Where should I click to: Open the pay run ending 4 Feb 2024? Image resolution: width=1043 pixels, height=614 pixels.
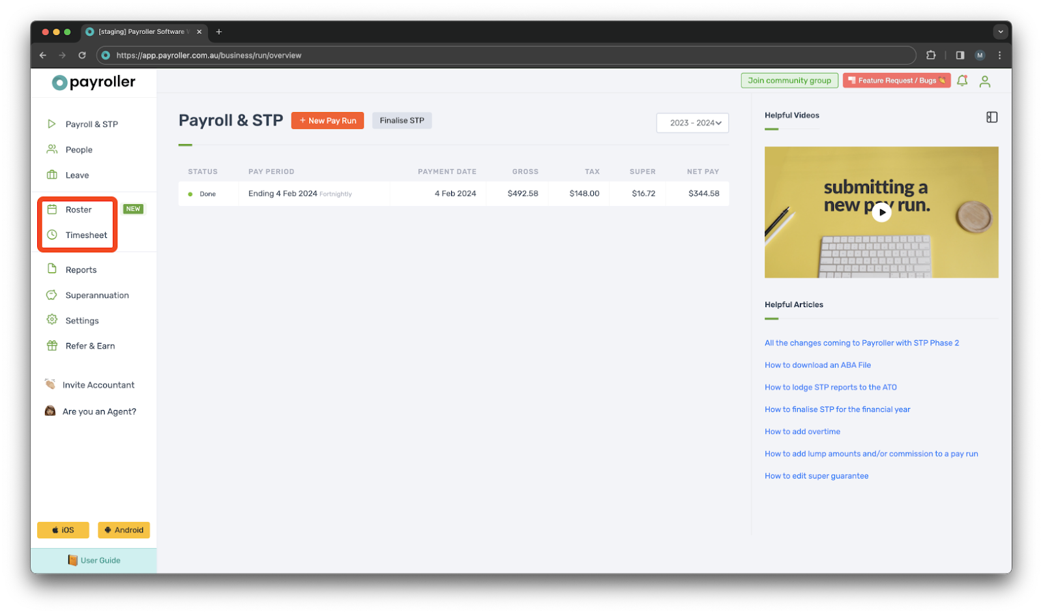(x=454, y=194)
